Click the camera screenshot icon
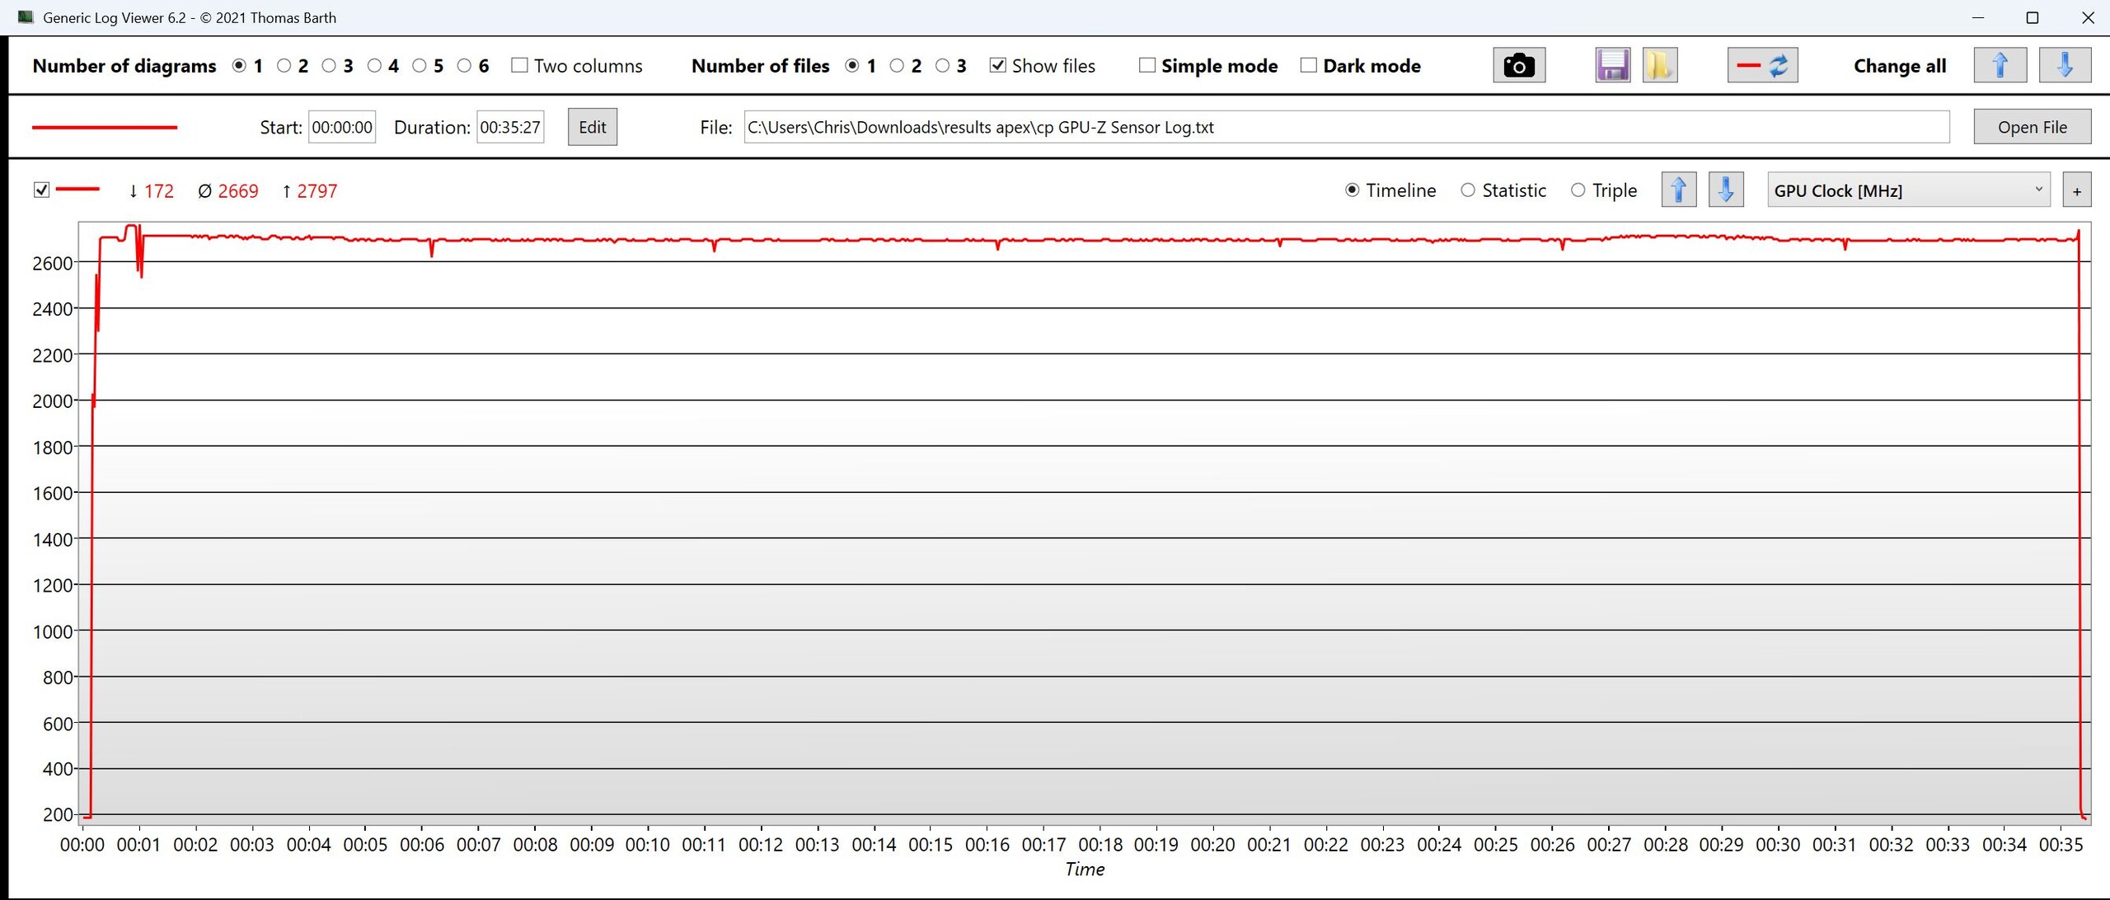The width and height of the screenshot is (2110, 900). (1518, 65)
